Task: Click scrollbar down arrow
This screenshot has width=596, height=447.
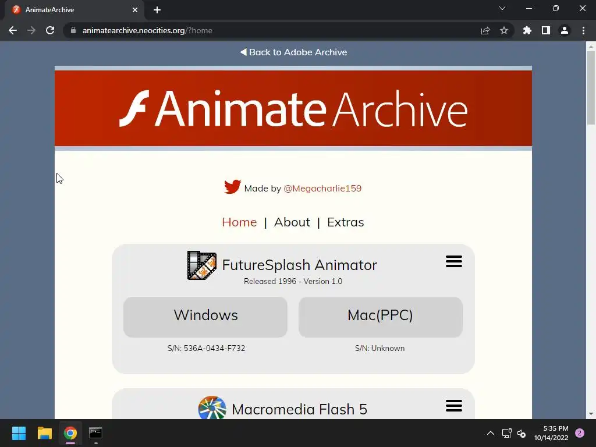Action: pyautogui.click(x=591, y=414)
